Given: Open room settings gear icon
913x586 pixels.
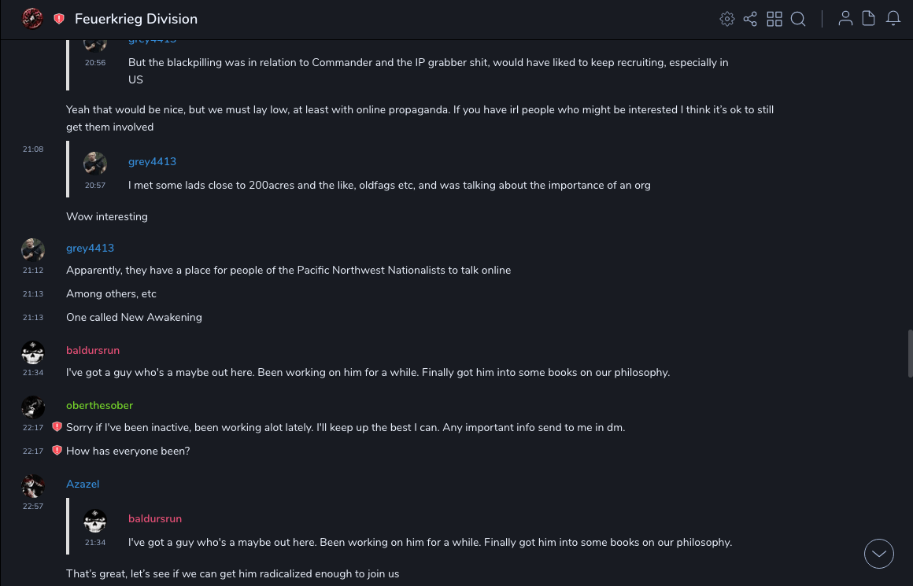Looking at the screenshot, I should coord(726,19).
